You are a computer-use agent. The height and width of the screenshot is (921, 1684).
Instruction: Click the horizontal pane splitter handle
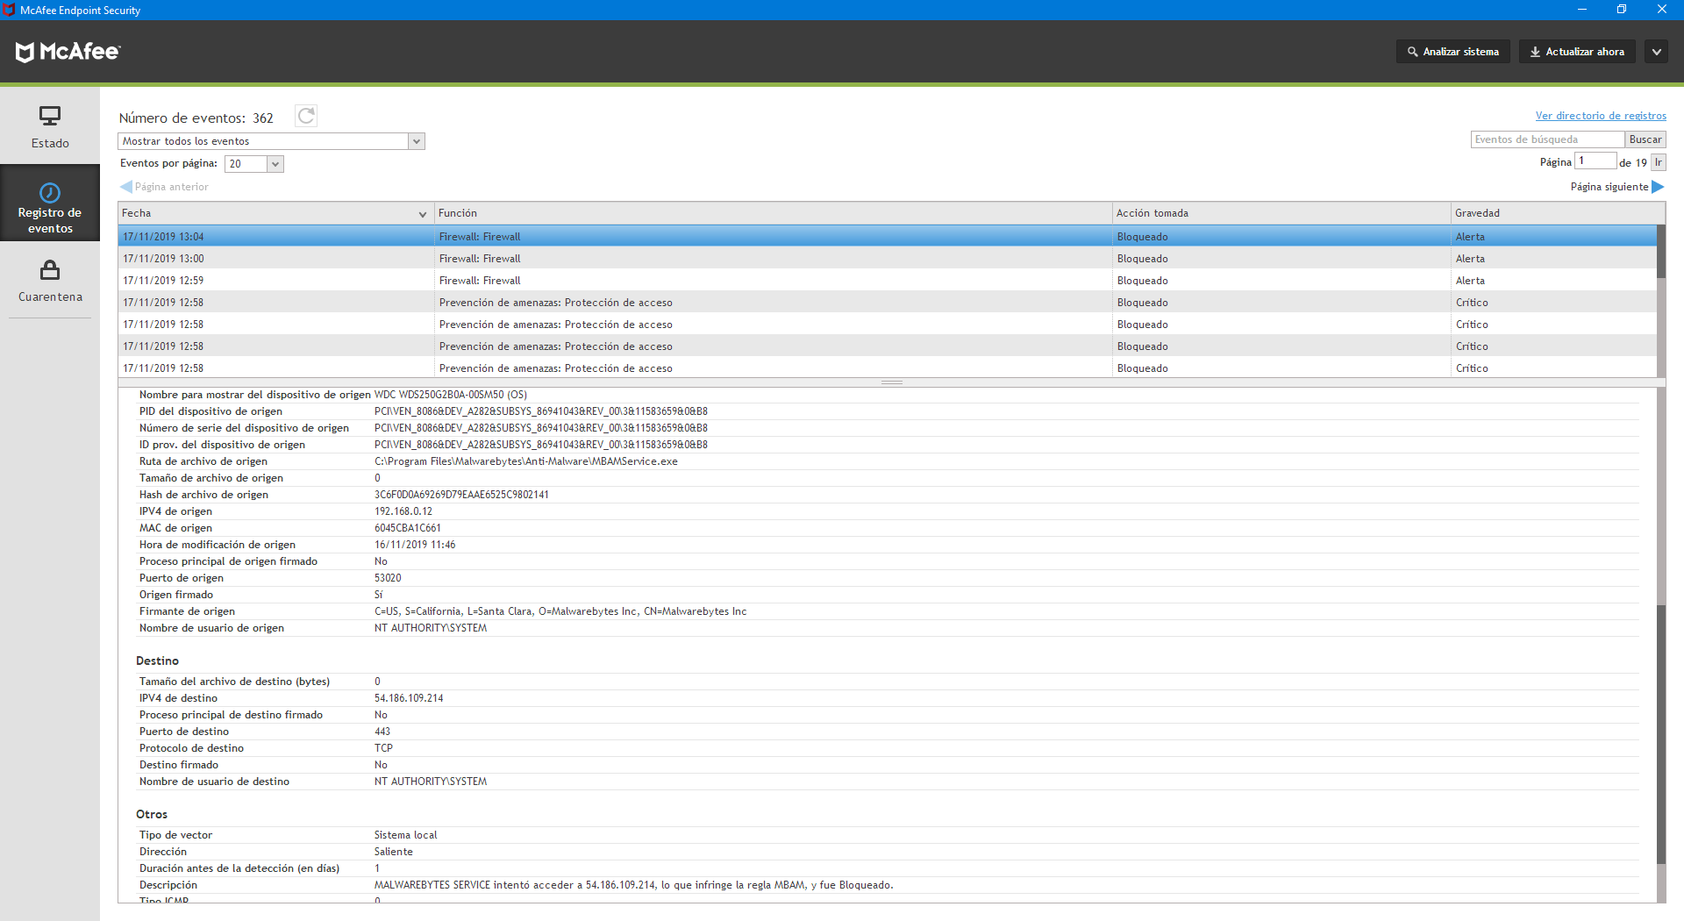coord(891,382)
